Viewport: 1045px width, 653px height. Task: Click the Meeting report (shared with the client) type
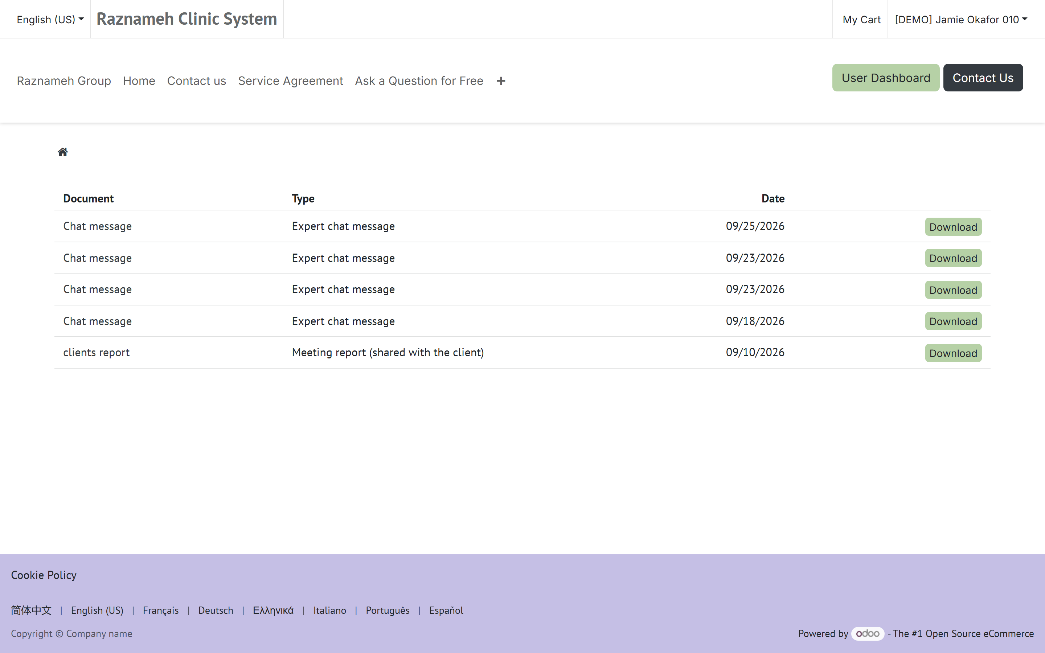[388, 352]
